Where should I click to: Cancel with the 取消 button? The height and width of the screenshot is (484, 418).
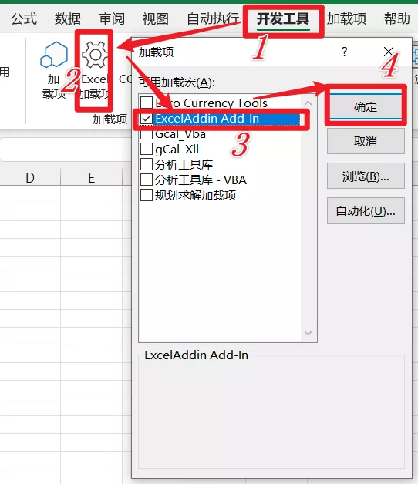[366, 141]
